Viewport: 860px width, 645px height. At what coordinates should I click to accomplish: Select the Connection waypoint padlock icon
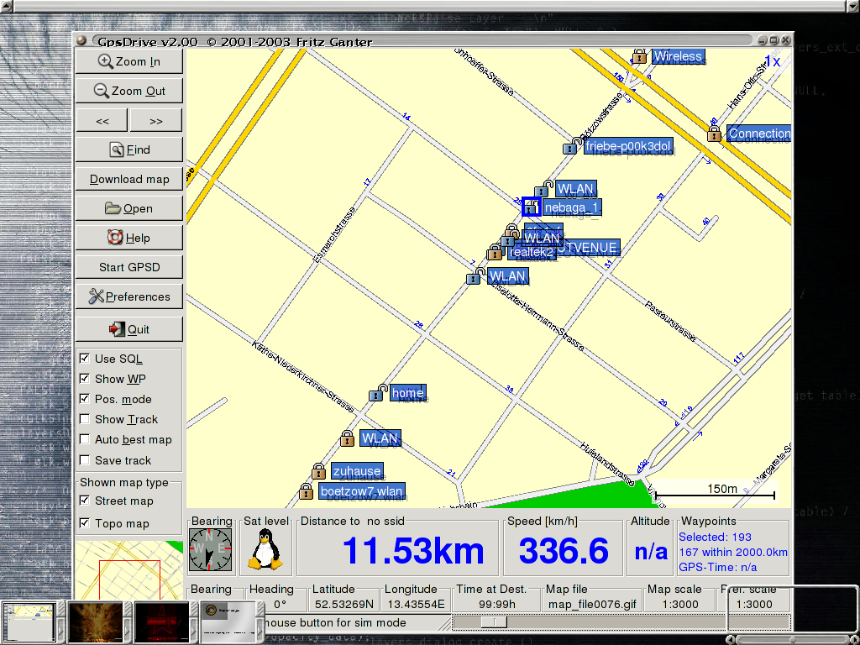(714, 134)
